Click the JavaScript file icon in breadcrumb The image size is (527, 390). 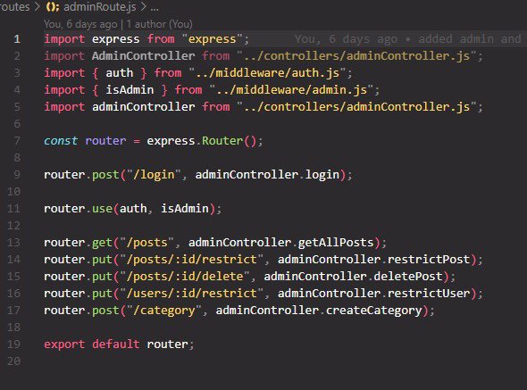point(53,7)
